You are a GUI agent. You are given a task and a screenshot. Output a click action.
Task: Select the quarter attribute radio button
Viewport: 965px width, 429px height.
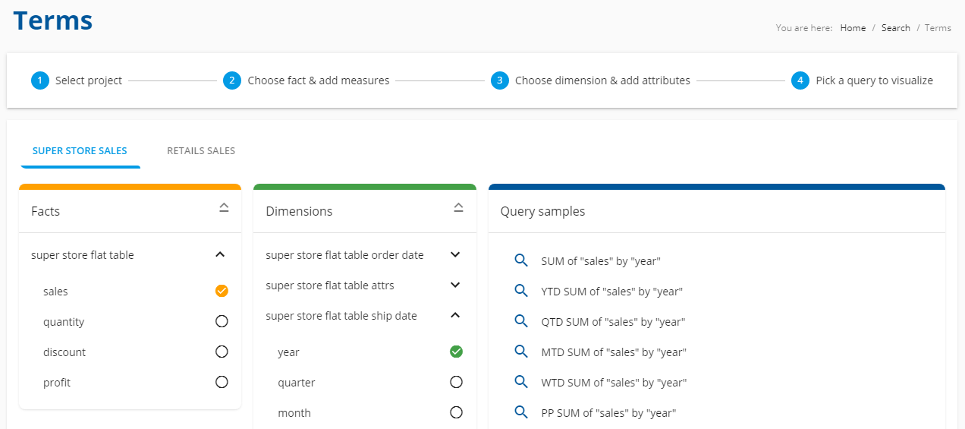pyautogui.click(x=456, y=382)
